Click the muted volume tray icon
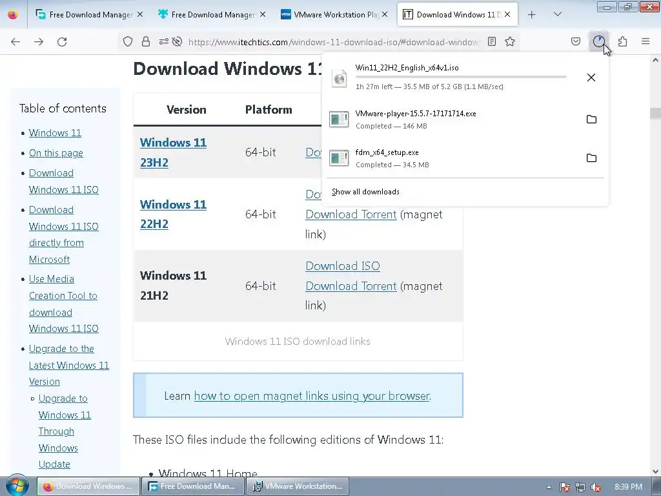Screen dimensions: 661x496 tap(596, 487)
